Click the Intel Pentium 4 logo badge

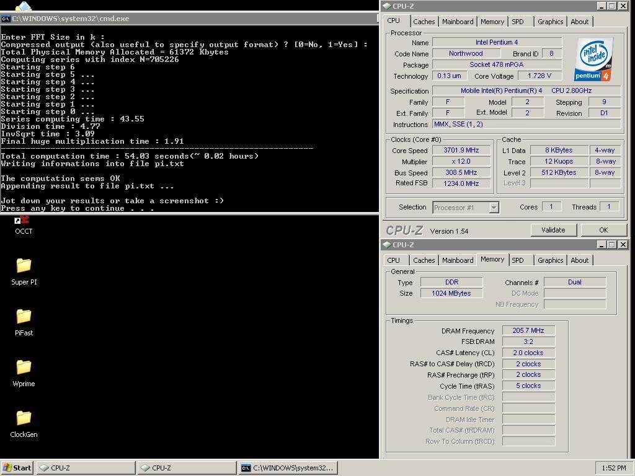click(593, 59)
